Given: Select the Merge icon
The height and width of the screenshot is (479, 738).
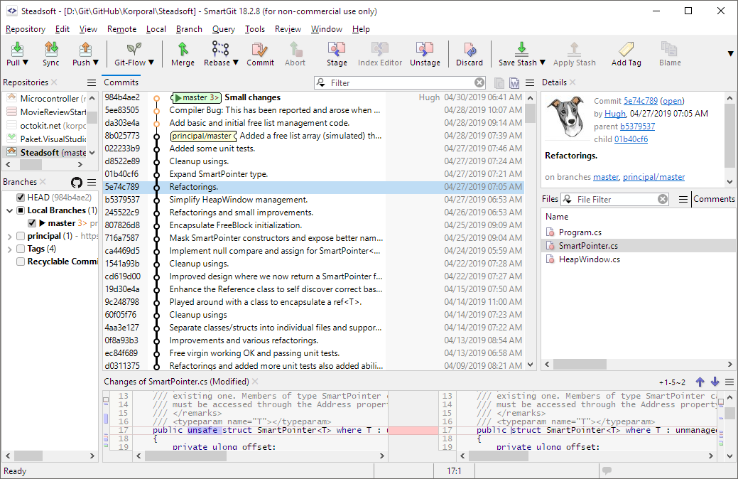Looking at the screenshot, I should click(x=183, y=53).
